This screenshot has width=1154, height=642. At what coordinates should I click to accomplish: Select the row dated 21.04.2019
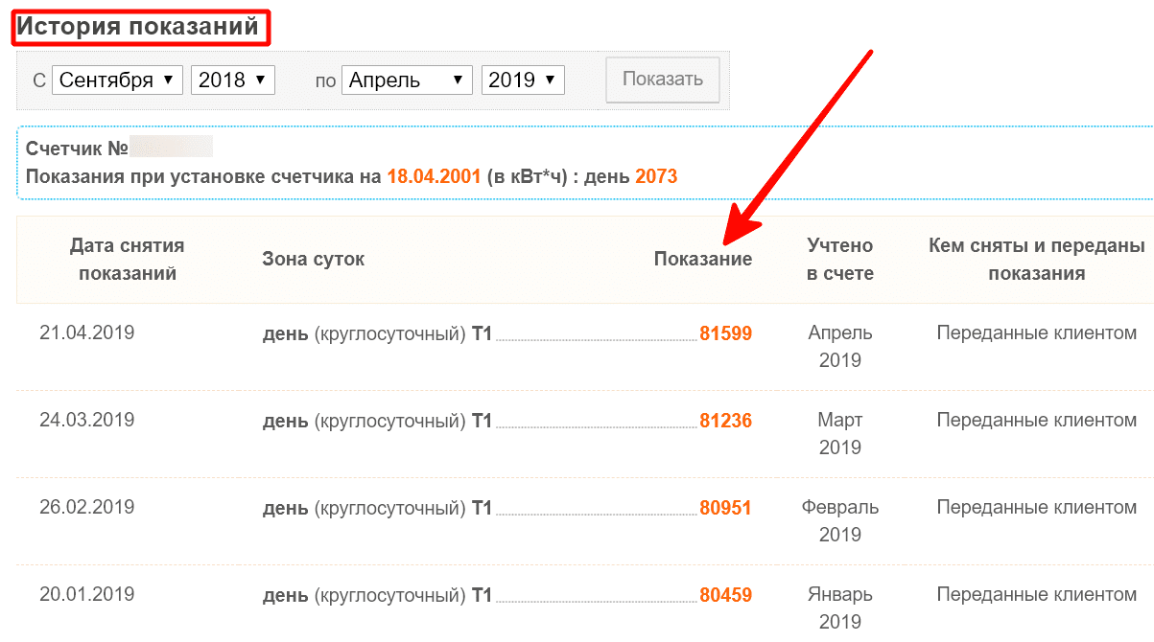click(x=585, y=347)
